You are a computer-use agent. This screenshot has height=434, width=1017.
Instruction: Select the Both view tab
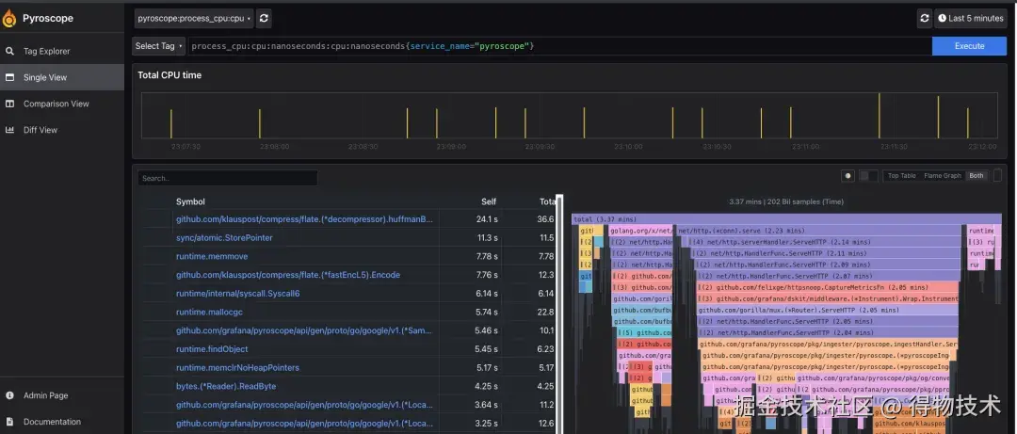coord(977,176)
